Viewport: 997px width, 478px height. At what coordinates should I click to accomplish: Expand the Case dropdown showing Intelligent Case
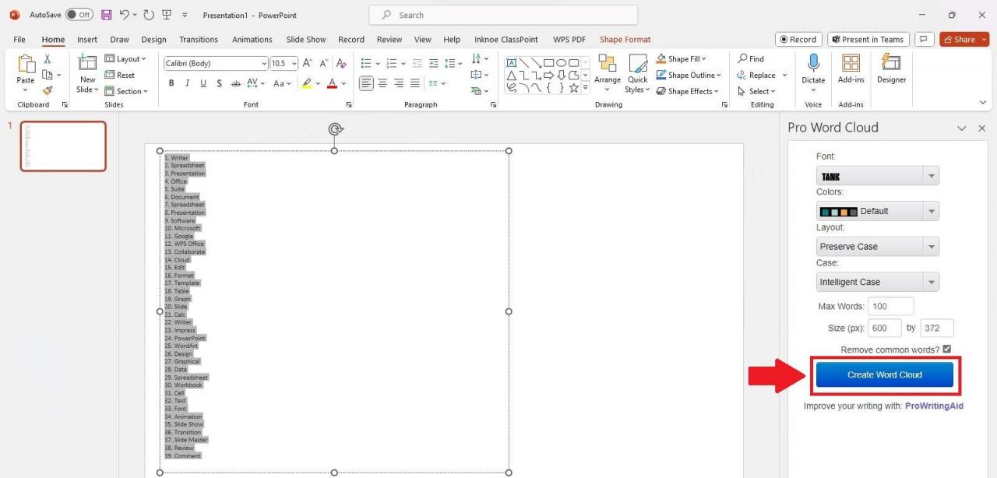pos(931,281)
